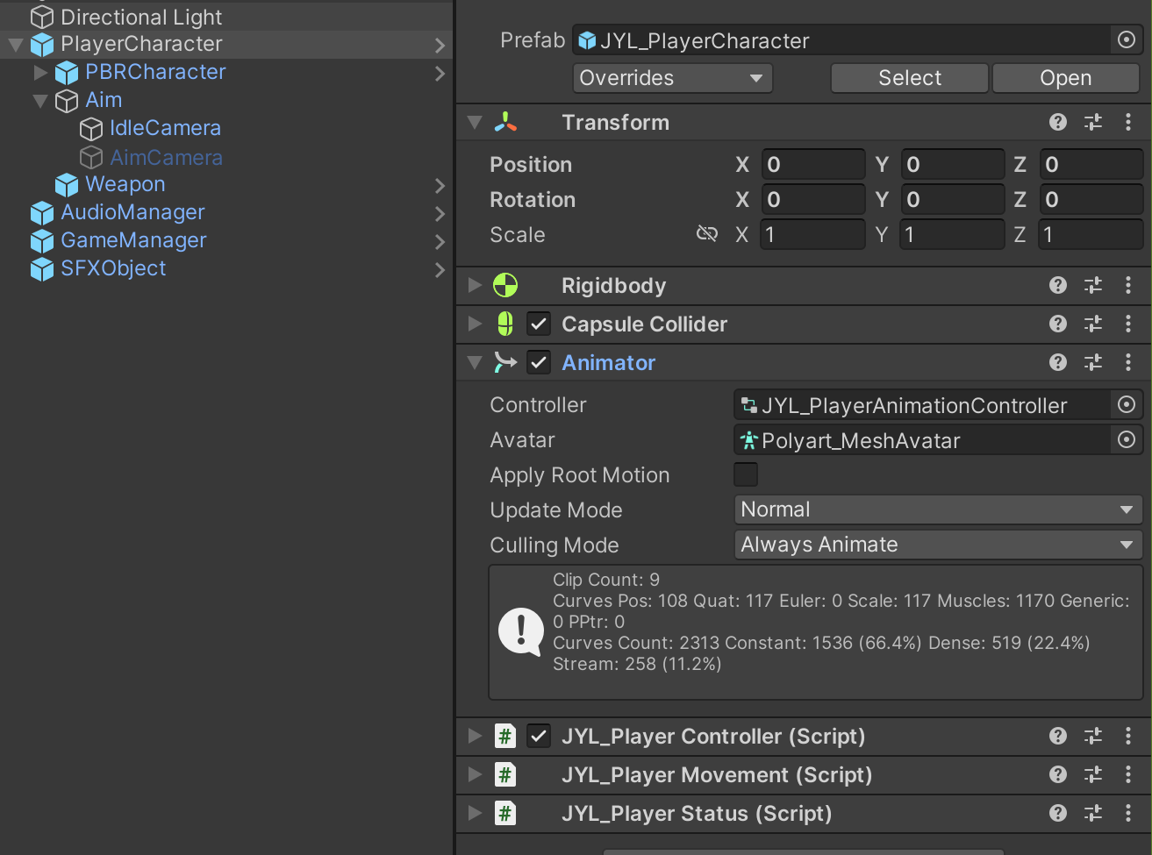Image resolution: width=1152 pixels, height=855 pixels.
Task: Open JYL_Player Status preset selector
Action: tap(1093, 813)
